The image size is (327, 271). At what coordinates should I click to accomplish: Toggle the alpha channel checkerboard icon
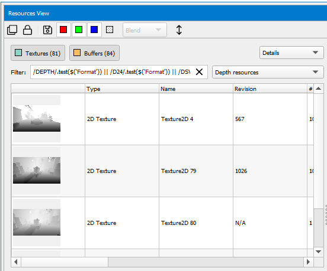pyautogui.click(x=110, y=30)
